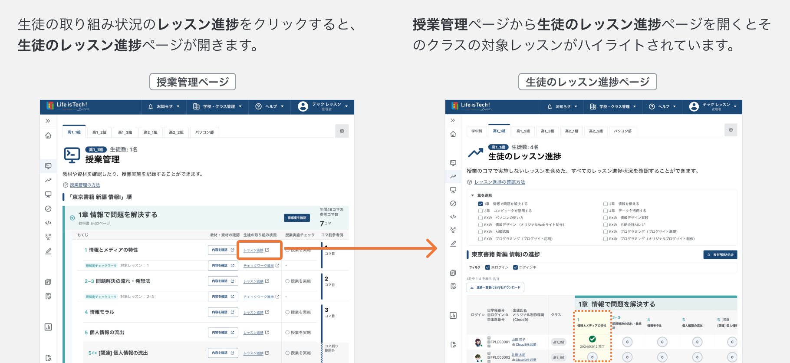Open the bar chart icon in the 生徒のレッスン進捗 page sidebar
Viewport: 790px width, 363px height.
[453, 315]
